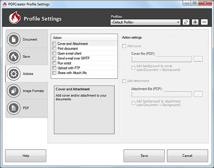Select the Run script list entry
Image resolution: width=214 pixels, height=168 pixels.
pyautogui.click(x=65, y=63)
